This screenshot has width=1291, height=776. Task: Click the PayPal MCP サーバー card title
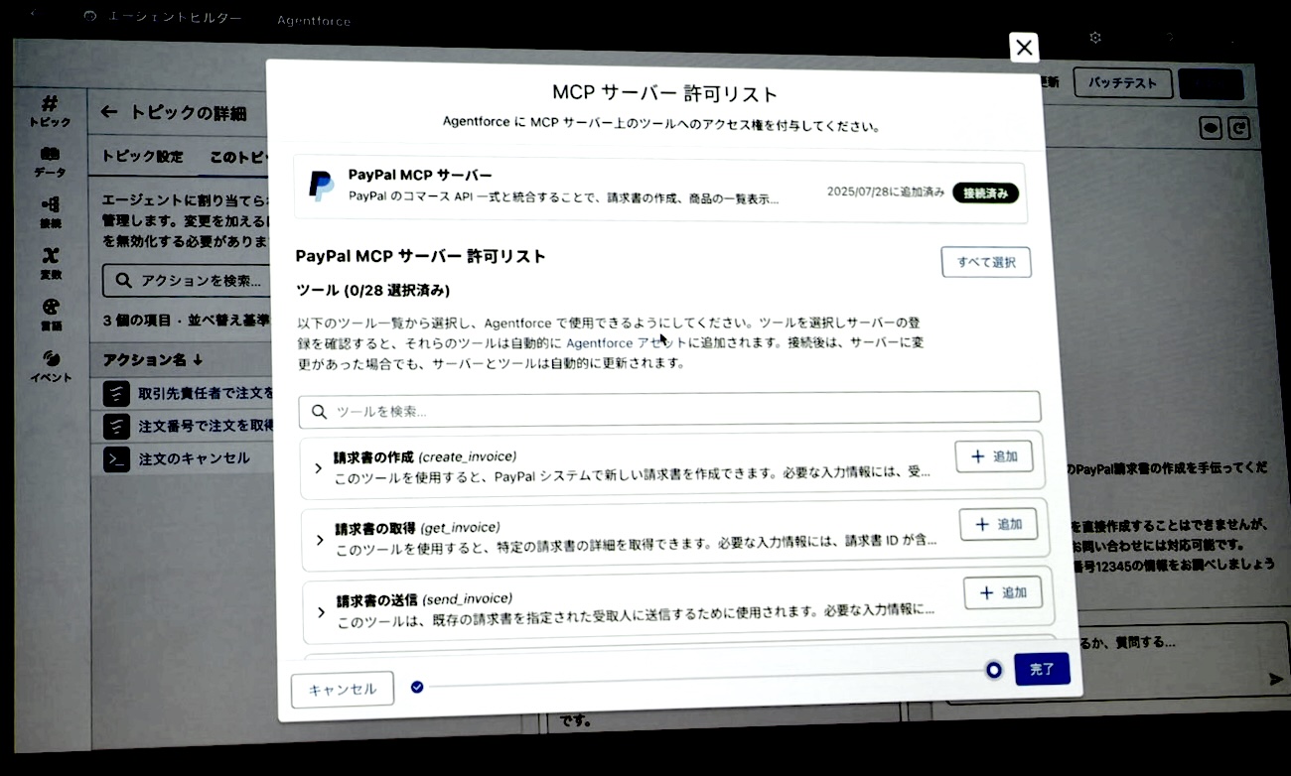pos(420,175)
